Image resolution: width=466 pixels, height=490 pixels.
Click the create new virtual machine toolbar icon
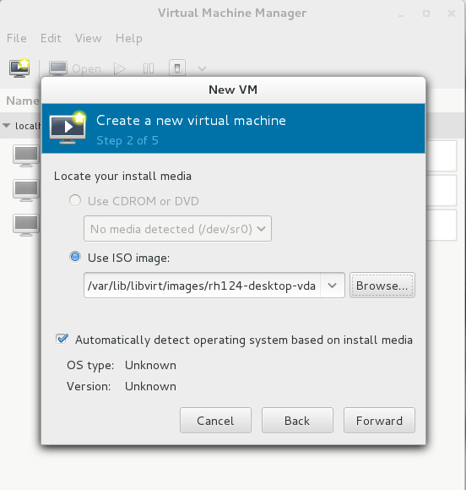(19, 68)
